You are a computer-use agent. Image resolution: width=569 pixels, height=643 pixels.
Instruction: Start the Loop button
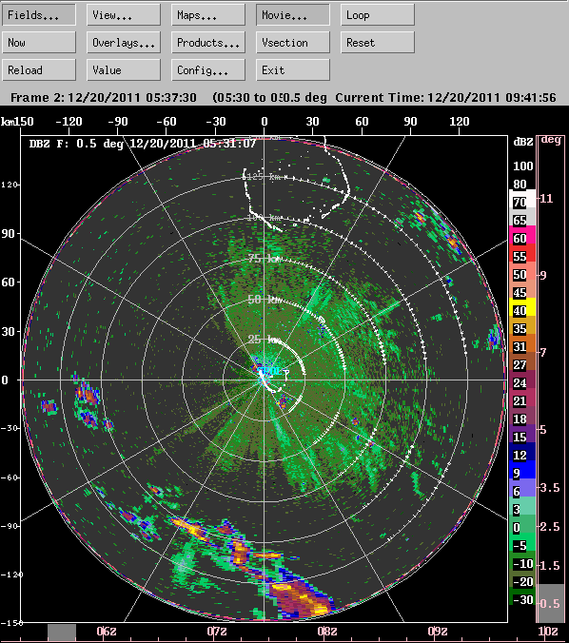click(378, 15)
